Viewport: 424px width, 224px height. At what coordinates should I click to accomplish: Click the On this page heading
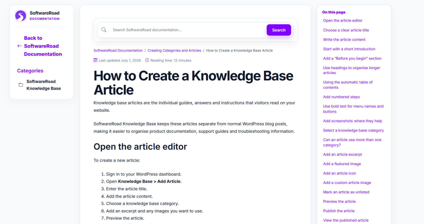pos(334,12)
